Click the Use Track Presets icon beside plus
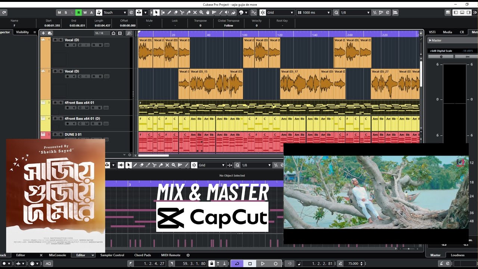Image resolution: width=478 pixels, height=269 pixels. [x=50, y=33]
